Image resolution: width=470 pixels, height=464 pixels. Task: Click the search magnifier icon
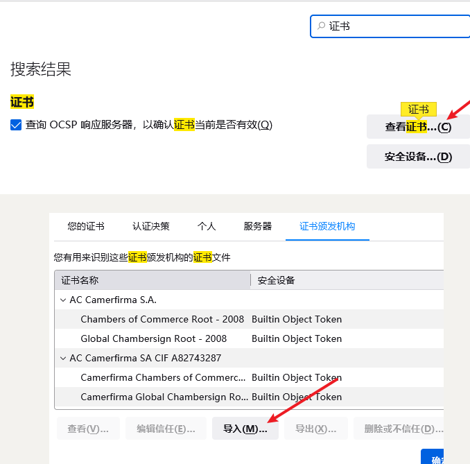coord(321,26)
